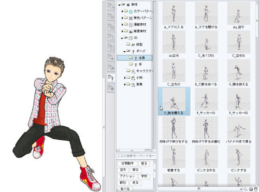Filter by the 立ち tag

point(123,170)
